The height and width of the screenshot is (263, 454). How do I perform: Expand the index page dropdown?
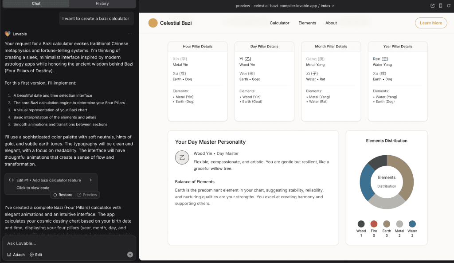coord(327,6)
